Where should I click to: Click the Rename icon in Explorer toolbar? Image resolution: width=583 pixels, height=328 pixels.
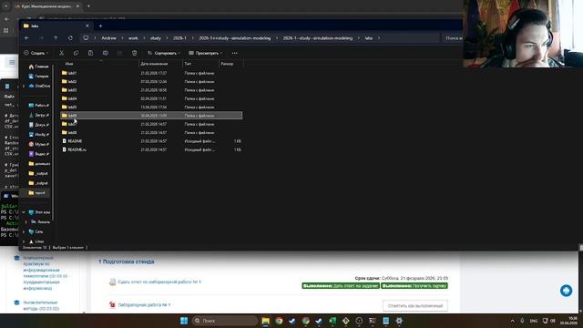106,53
